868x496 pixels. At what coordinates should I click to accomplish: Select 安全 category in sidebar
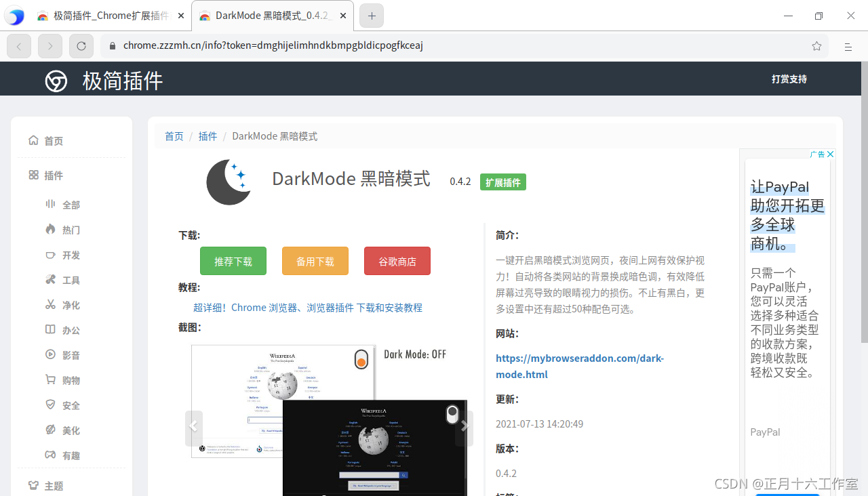pos(71,405)
